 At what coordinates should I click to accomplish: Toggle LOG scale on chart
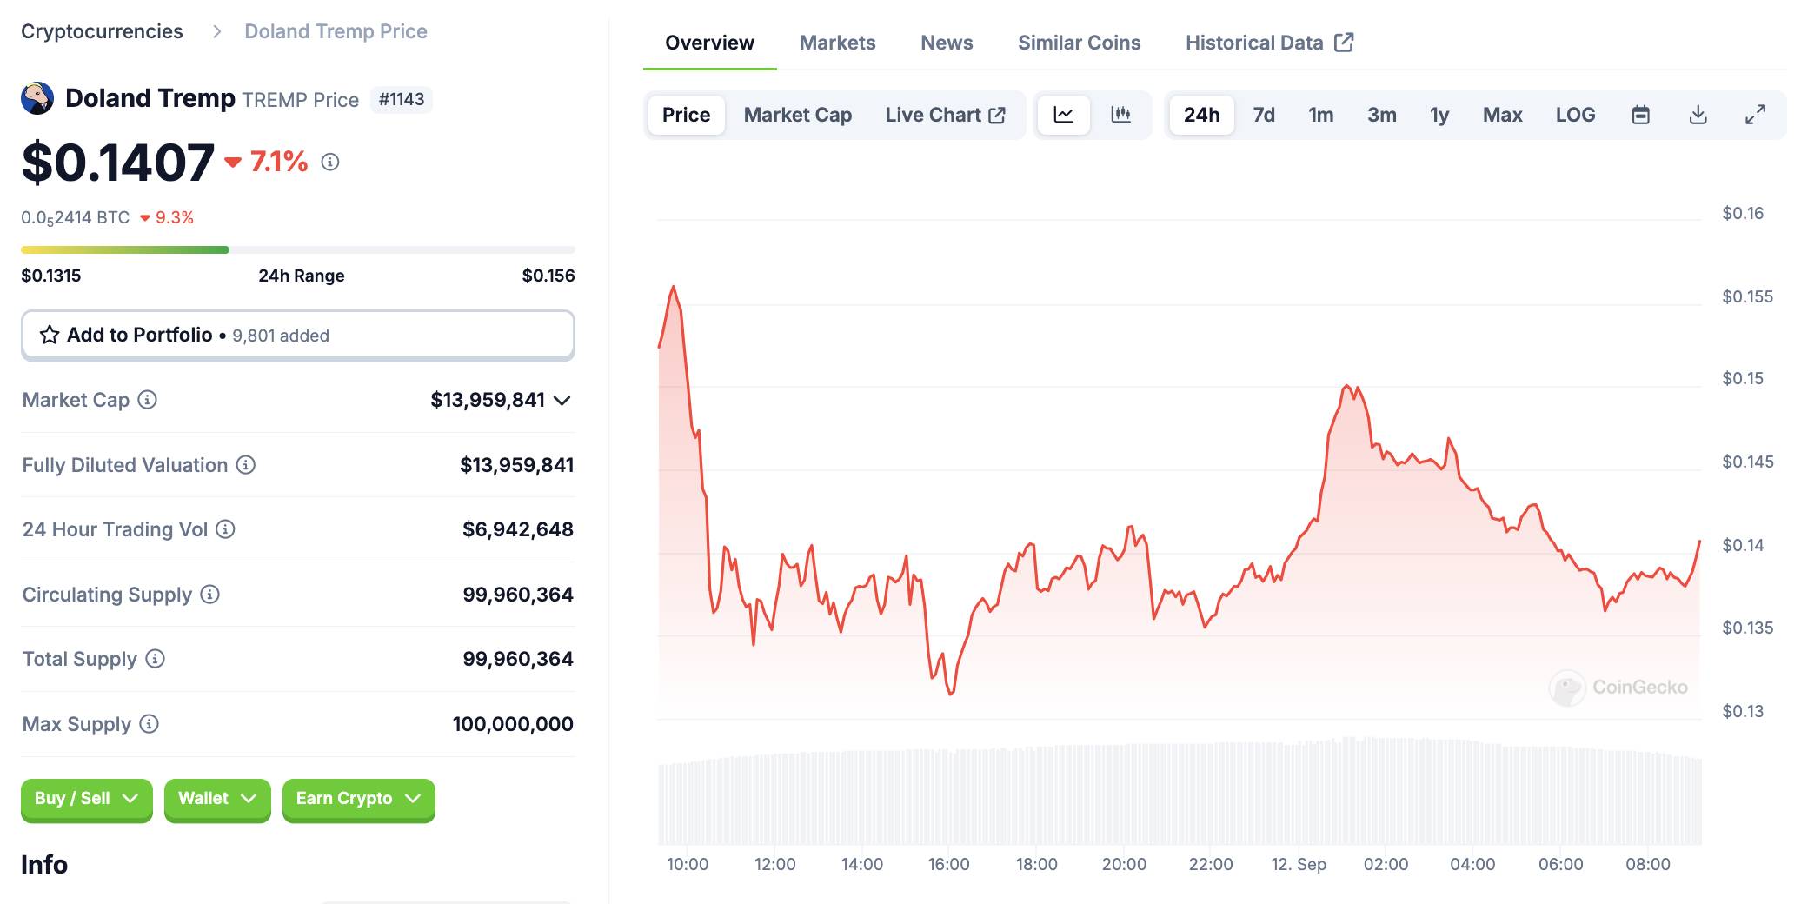(x=1576, y=115)
